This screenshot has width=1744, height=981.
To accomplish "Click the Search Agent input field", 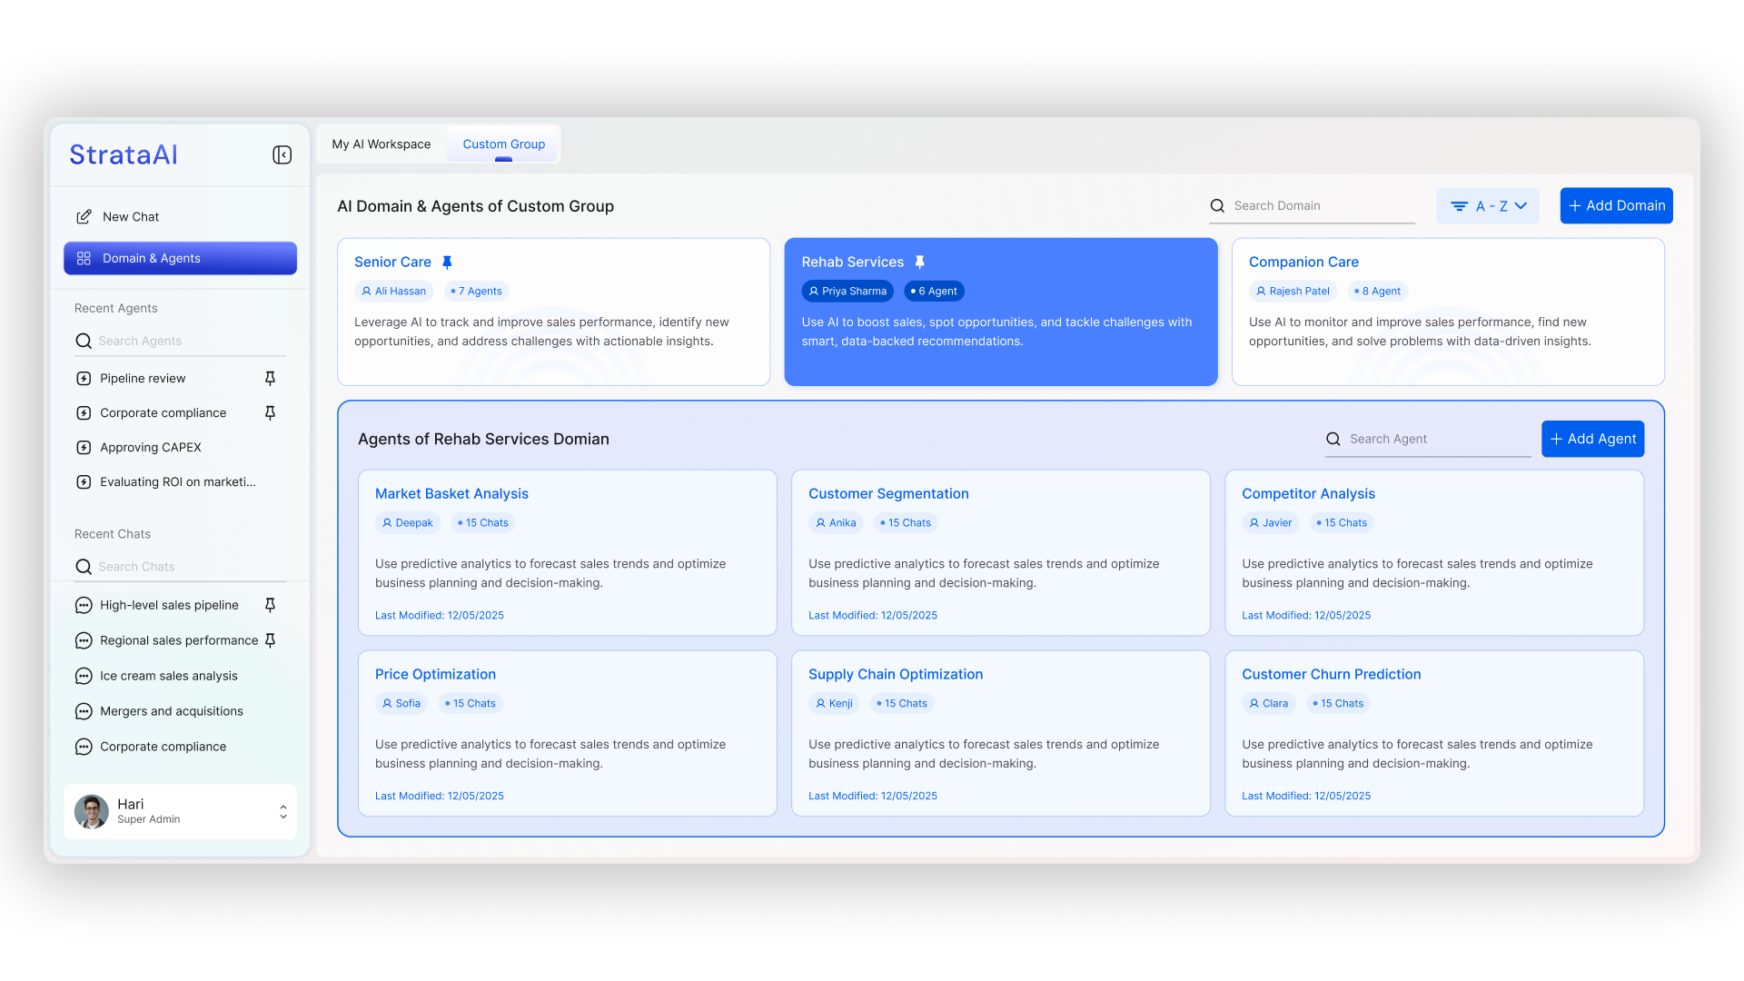I will 1437,439.
